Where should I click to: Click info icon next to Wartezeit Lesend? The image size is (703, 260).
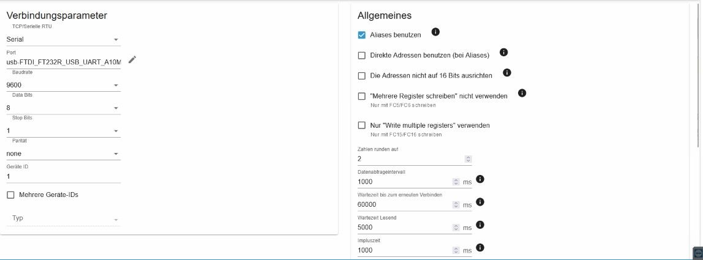pyautogui.click(x=479, y=225)
